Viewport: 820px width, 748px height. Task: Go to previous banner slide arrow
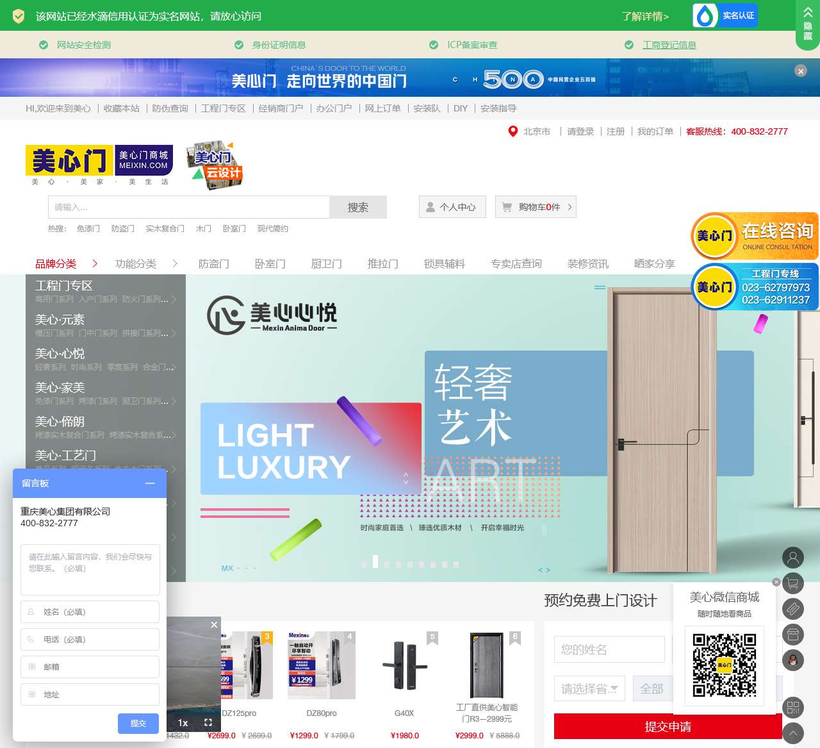coord(540,570)
